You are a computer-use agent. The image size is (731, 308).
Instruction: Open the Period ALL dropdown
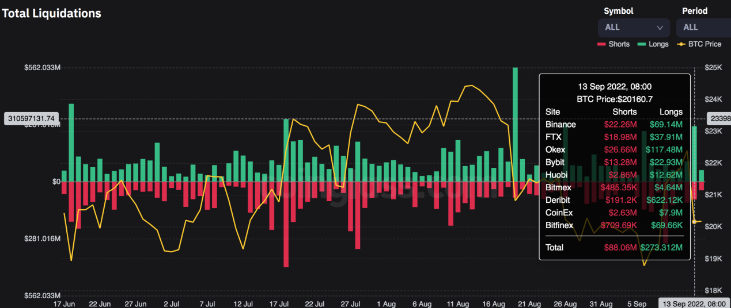(703, 27)
